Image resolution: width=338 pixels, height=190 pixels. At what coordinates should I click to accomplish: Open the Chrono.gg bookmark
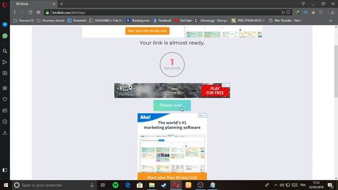(x=211, y=21)
